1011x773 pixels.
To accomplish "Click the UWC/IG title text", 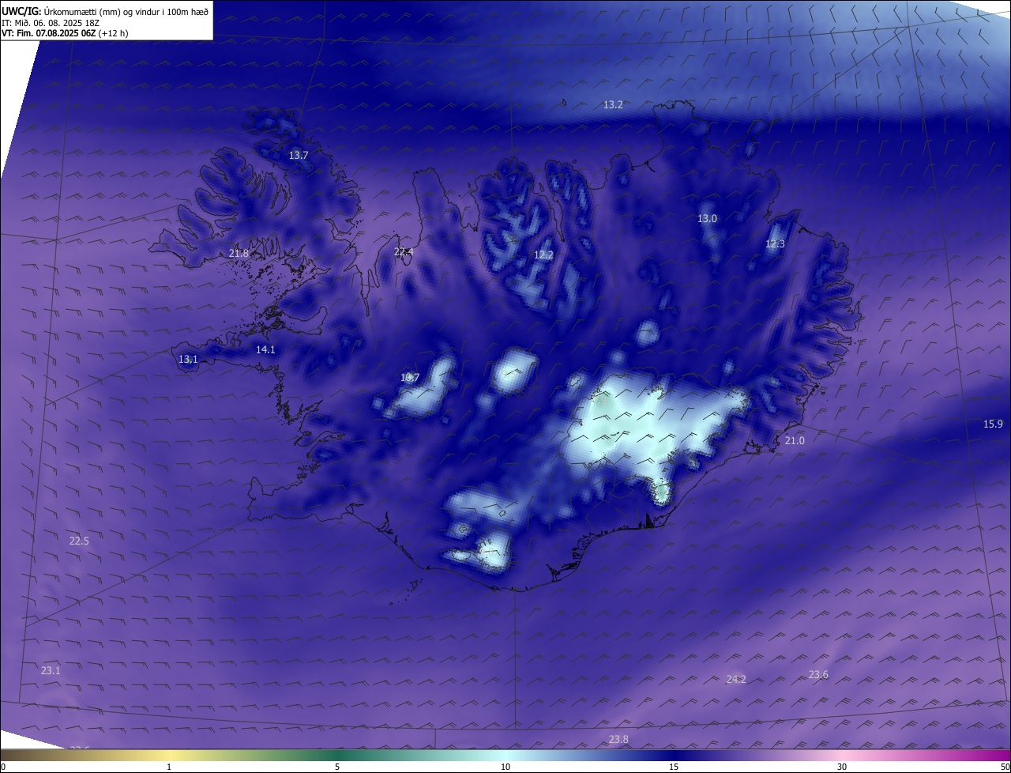I will click(105, 11).
